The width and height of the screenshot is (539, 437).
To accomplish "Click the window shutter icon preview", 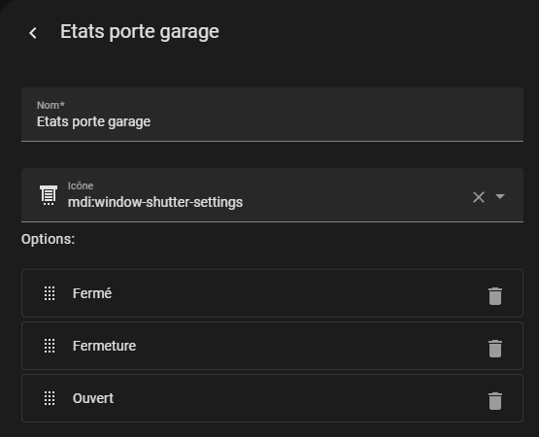I will (x=49, y=195).
